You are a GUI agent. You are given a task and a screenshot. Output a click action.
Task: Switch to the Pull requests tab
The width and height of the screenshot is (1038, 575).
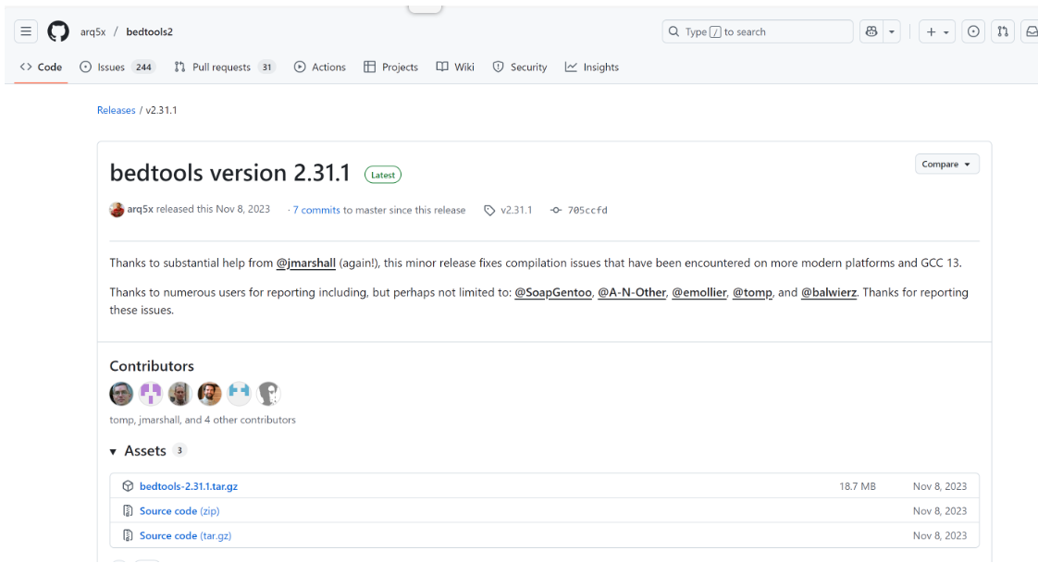coord(225,67)
